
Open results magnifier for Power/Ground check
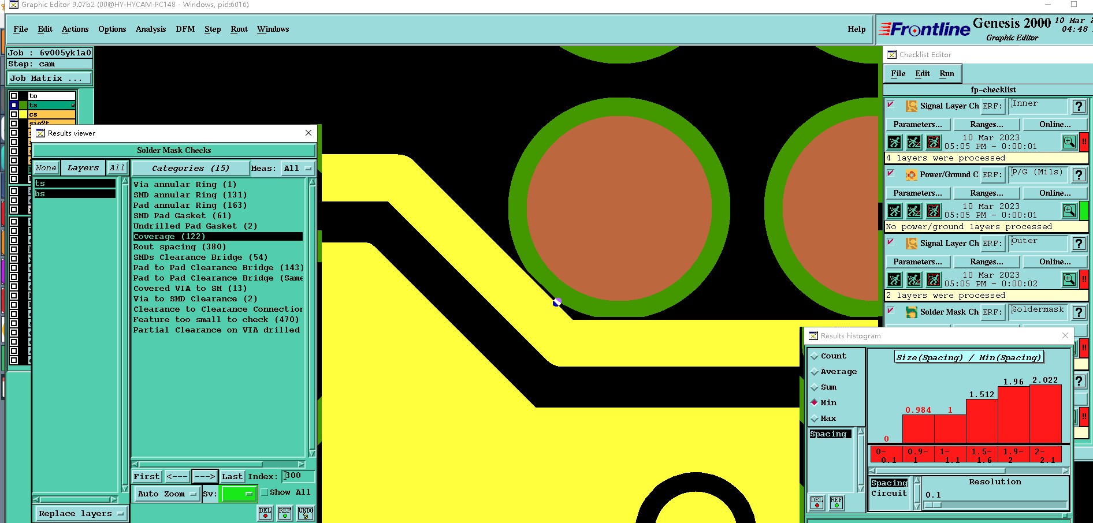pyautogui.click(x=1069, y=211)
